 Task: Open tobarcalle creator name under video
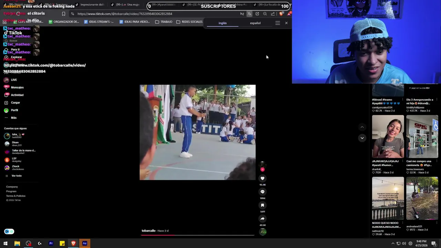[148, 231]
